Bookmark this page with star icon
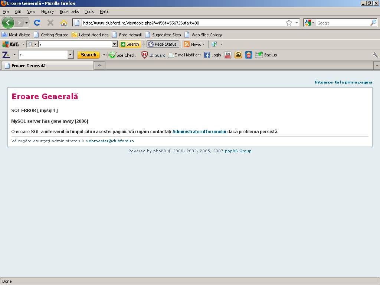 tap(289, 23)
